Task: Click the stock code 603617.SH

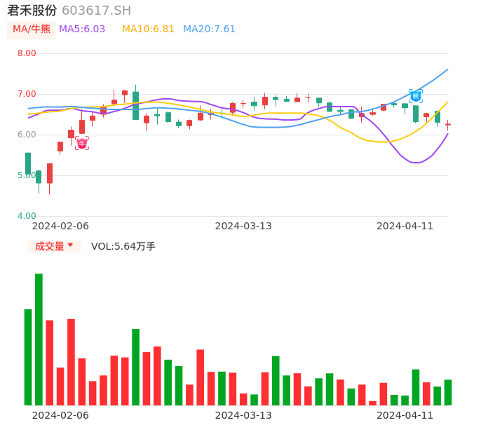Action: coord(96,11)
